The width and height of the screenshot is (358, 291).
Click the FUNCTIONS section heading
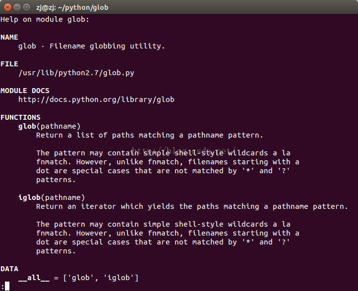pos(20,117)
